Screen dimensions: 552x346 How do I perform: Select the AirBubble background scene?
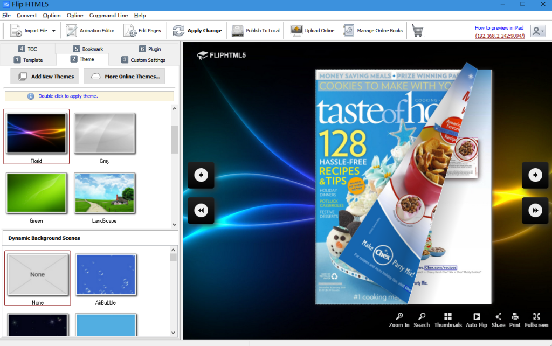(x=106, y=275)
